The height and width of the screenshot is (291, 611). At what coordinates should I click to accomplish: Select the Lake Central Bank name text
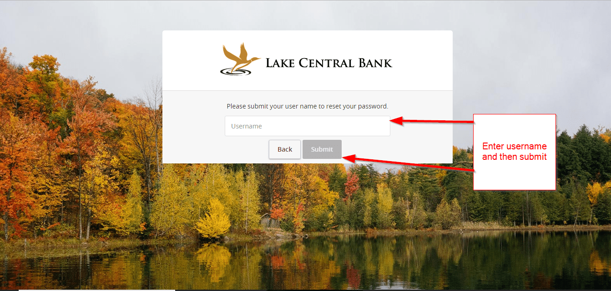coord(328,63)
